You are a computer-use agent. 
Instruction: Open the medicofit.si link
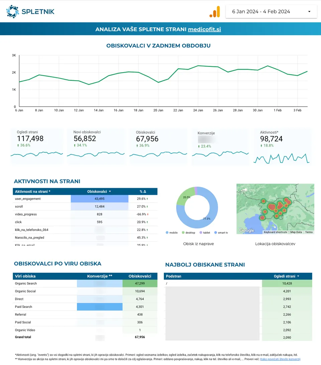(204, 29)
